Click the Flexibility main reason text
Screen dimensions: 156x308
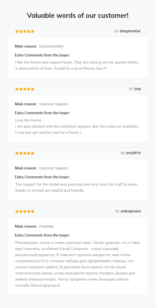[46, 226]
